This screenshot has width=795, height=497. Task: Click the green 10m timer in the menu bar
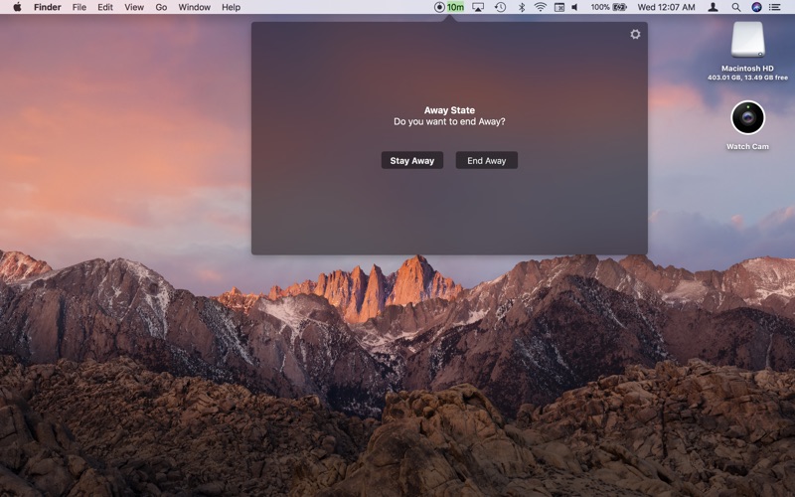(x=455, y=7)
